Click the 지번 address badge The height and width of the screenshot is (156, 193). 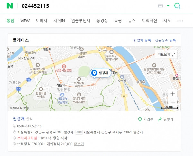(79, 132)
